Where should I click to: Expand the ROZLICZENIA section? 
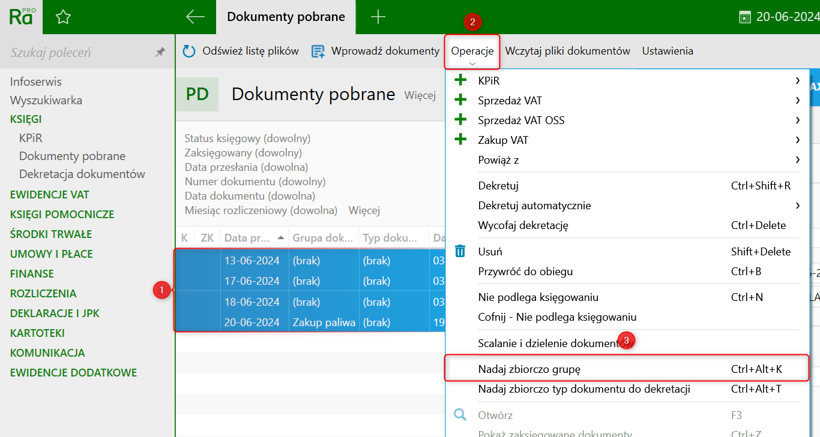click(x=43, y=294)
